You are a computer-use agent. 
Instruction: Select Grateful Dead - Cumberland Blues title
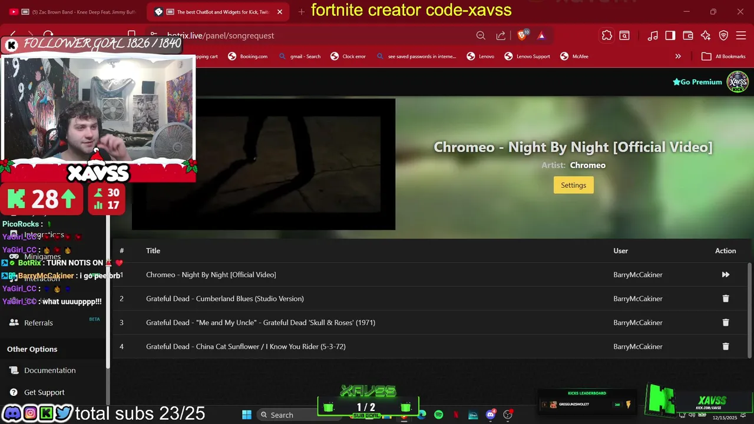(x=225, y=299)
